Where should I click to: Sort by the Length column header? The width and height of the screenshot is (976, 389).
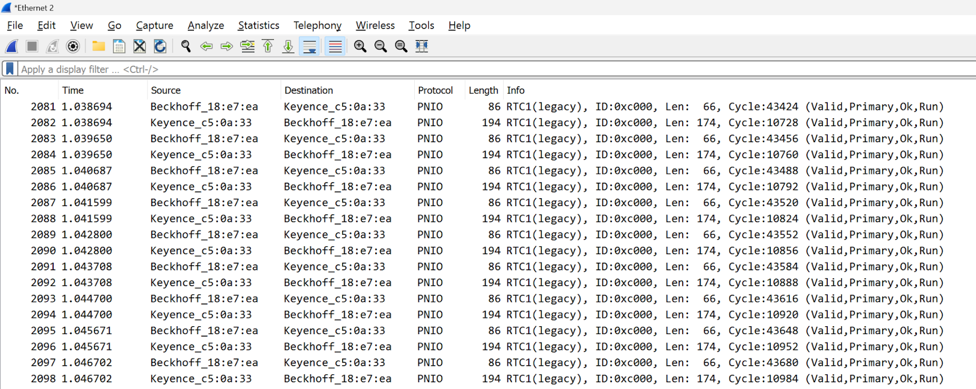point(484,90)
